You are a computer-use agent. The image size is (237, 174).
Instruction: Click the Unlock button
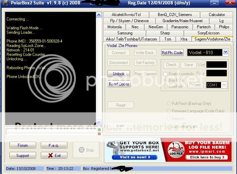click(x=119, y=74)
